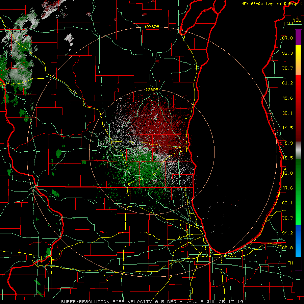Click the -32.0 legend value

pos(286,173)
